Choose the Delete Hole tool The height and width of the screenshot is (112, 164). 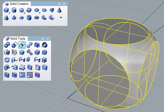[37, 75]
